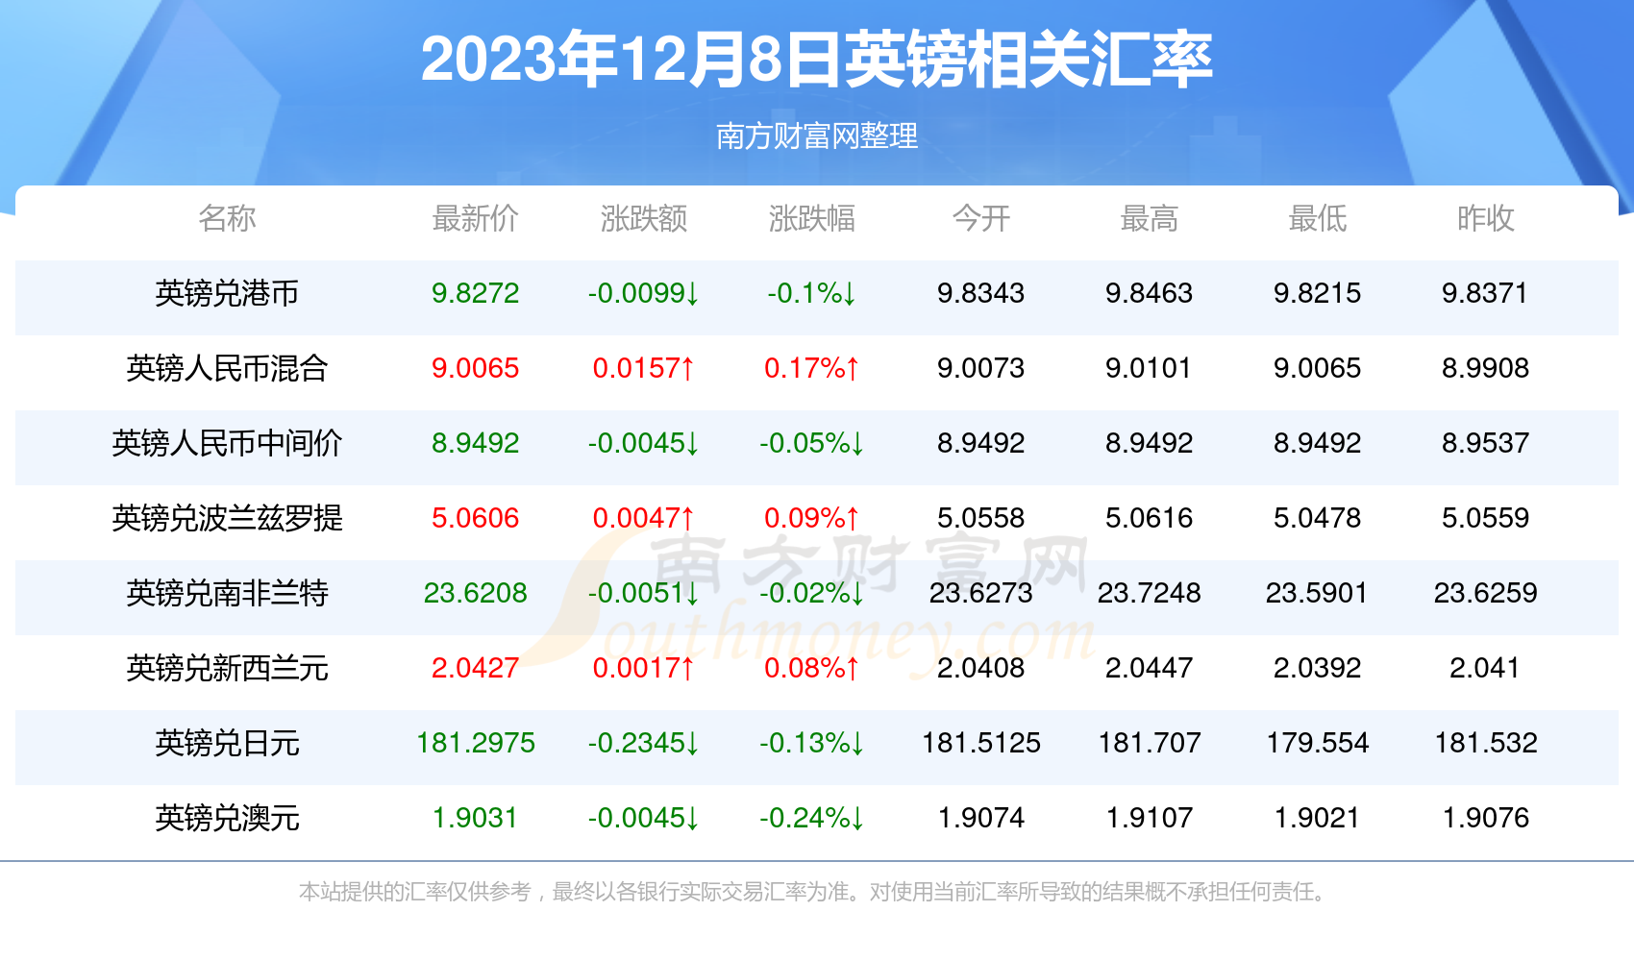Click low value 2.0392
This screenshot has height=961, width=1634.
1317,668
